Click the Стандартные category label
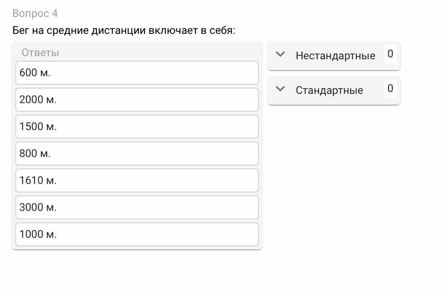The width and height of the screenshot is (444, 294). point(329,90)
